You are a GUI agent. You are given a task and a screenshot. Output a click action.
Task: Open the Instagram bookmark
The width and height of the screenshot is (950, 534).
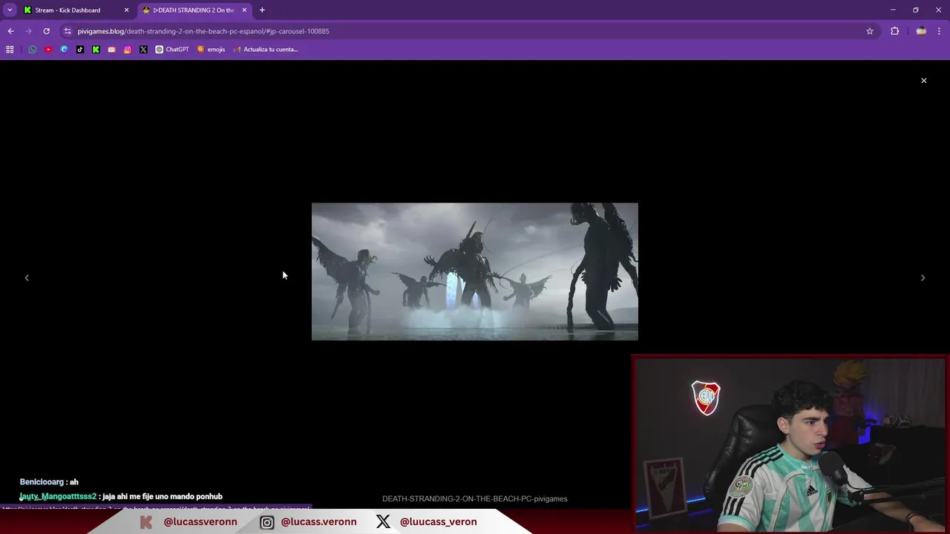pos(128,49)
